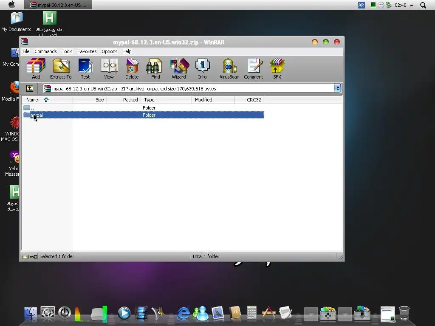435x326 pixels.
Task: Sort the list by the Packed column
Action: tap(124, 100)
